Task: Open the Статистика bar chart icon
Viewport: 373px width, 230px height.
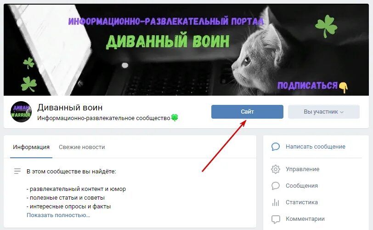Action: pyautogui.click(x=276, y=202)
